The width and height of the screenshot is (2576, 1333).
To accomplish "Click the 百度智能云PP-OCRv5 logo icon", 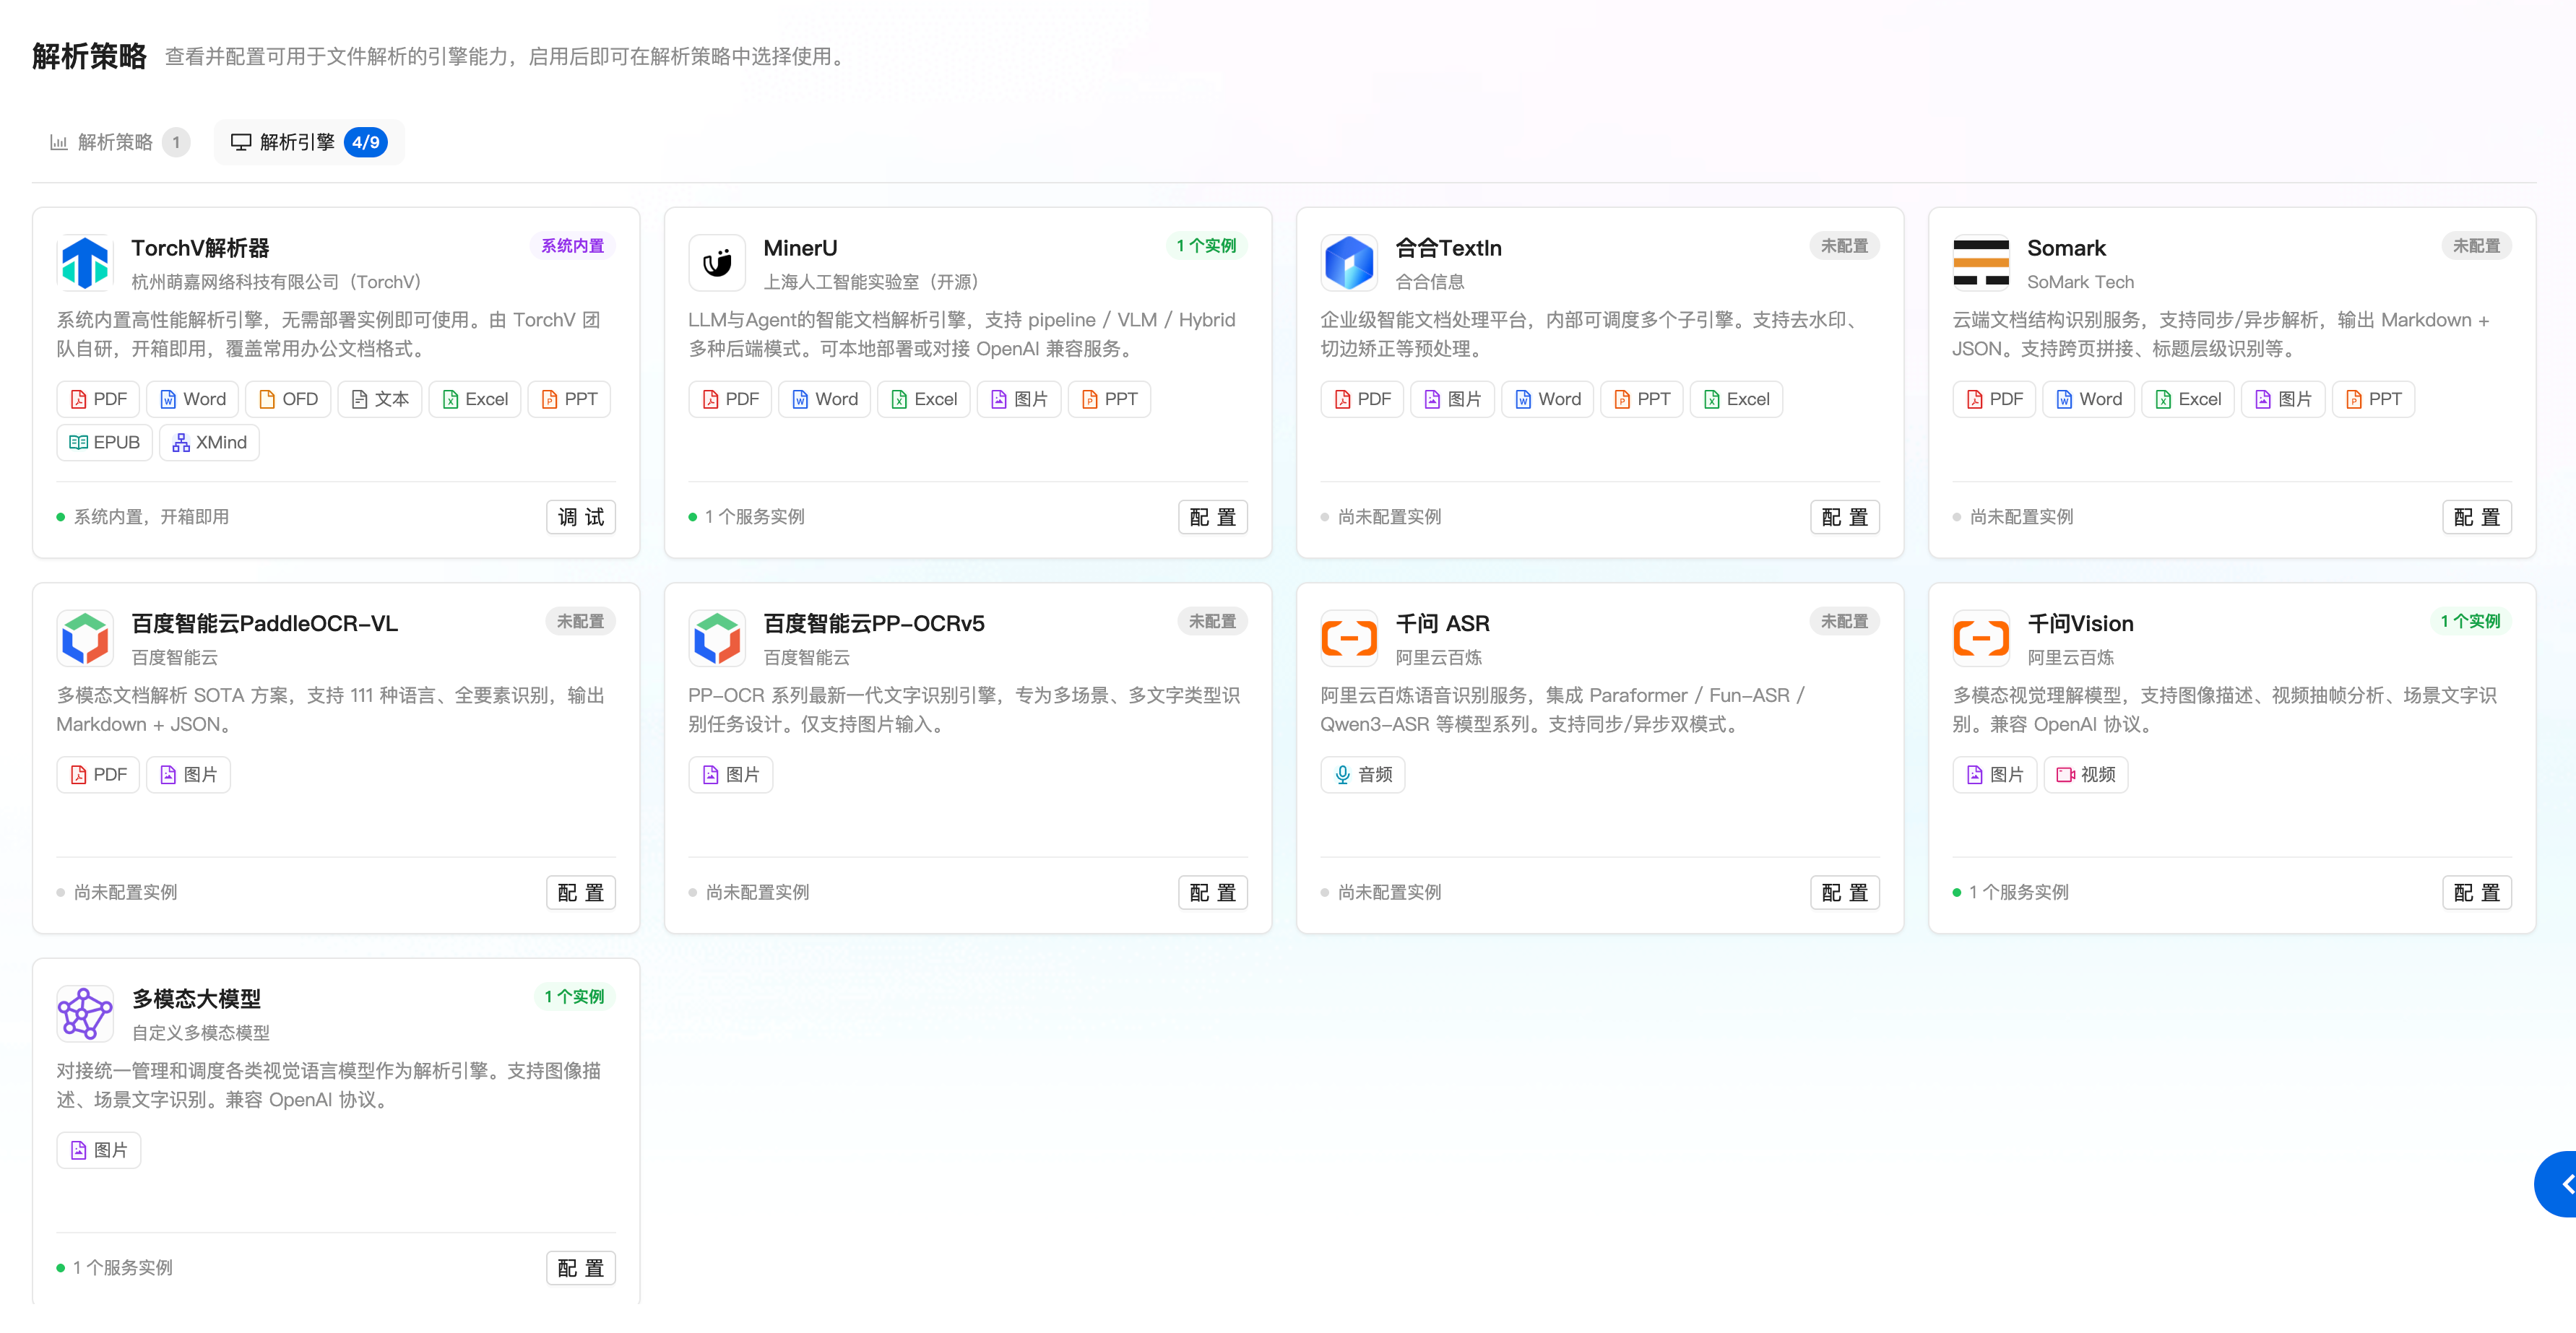I will [717, 638].
